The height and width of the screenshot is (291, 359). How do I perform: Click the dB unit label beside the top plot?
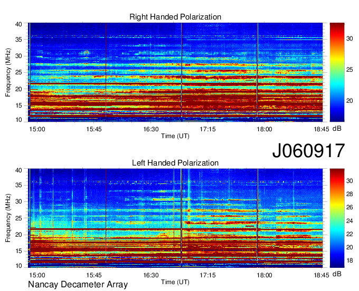click(337, 129)
